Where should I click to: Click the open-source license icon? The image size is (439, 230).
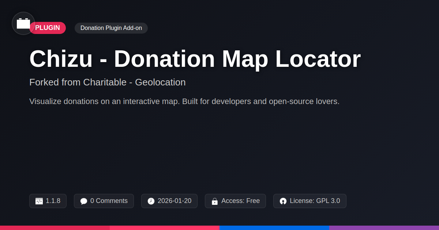click(283, 201)
